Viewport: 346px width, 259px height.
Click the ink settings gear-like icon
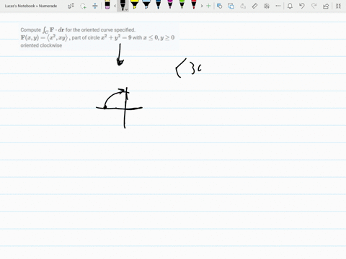click(267, 6)
